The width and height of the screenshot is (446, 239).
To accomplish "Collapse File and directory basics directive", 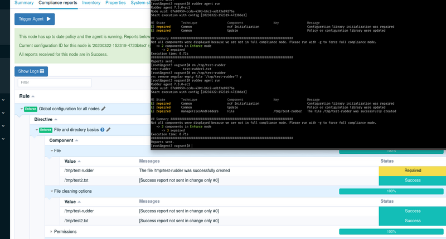I will [37, 130].
